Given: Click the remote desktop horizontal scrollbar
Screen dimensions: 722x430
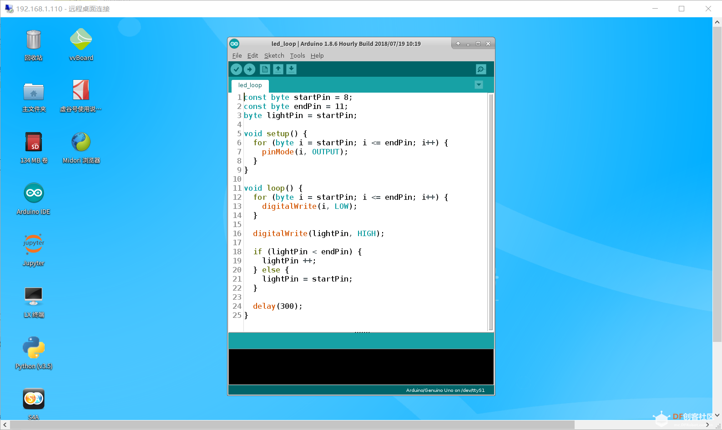Looking at the screenshot, I should tap(291, 425).
